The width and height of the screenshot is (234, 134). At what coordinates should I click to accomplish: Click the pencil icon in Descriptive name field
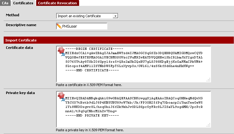pyautogui.click(x=59, y=26)
